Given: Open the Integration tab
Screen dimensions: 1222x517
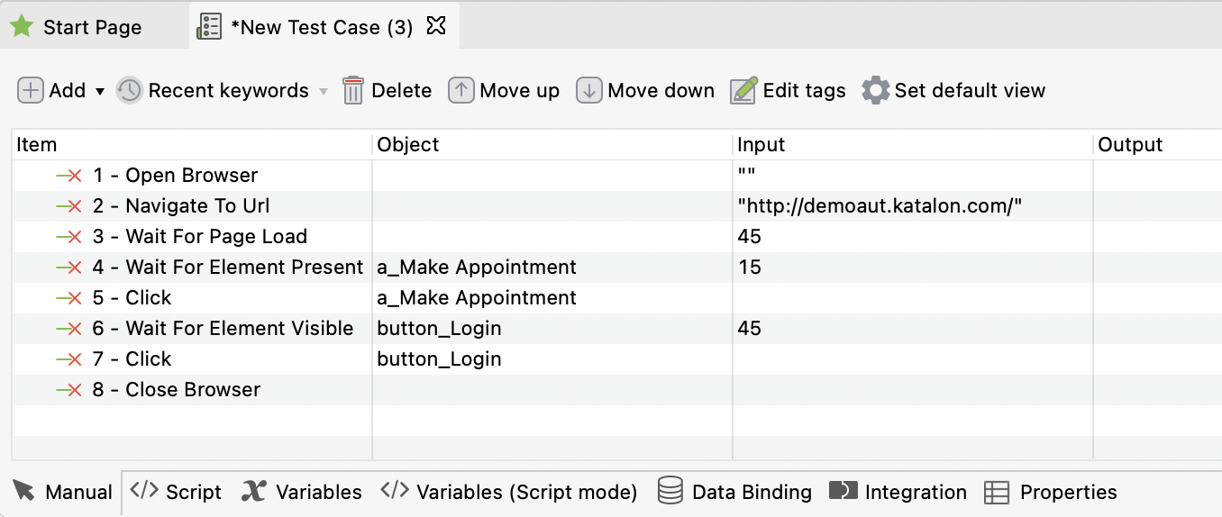Looking at the screenshot, I should [898, 492].
